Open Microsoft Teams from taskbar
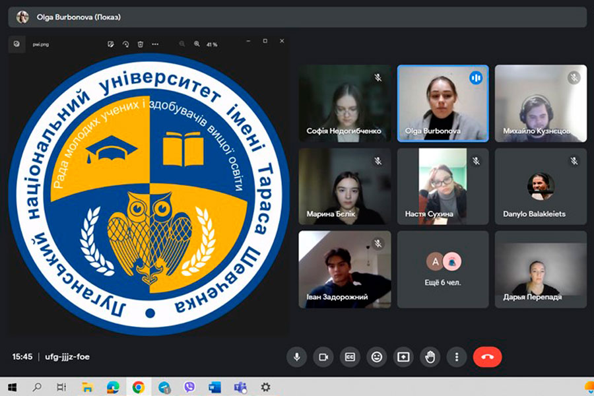The image size is (594, 396). tap(240, 387)
